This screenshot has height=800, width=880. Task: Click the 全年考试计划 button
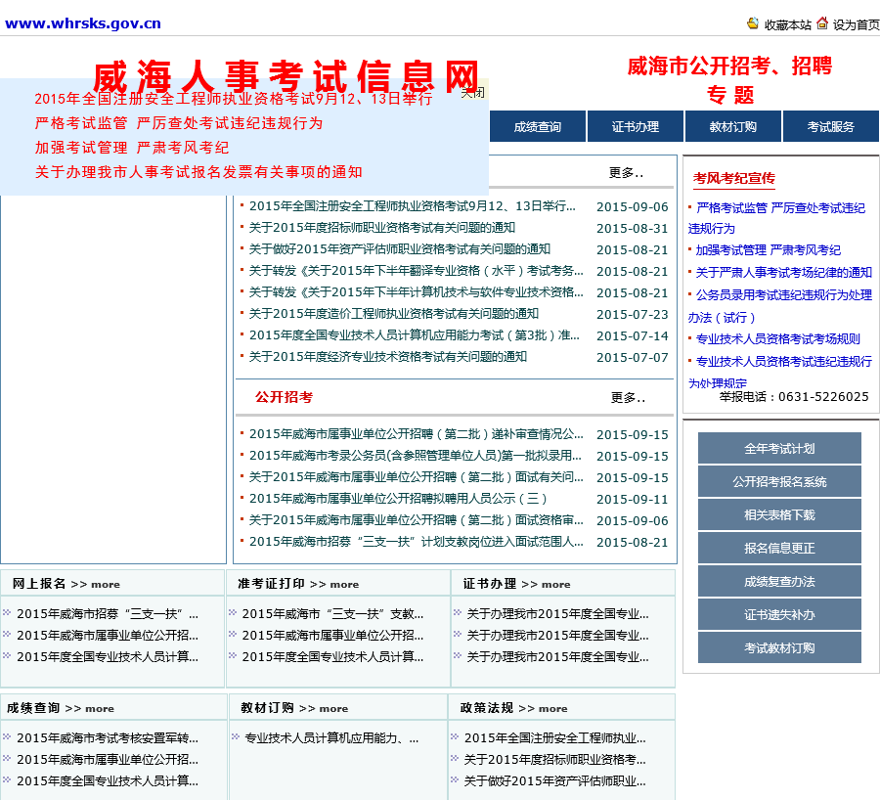coord(779,448)
